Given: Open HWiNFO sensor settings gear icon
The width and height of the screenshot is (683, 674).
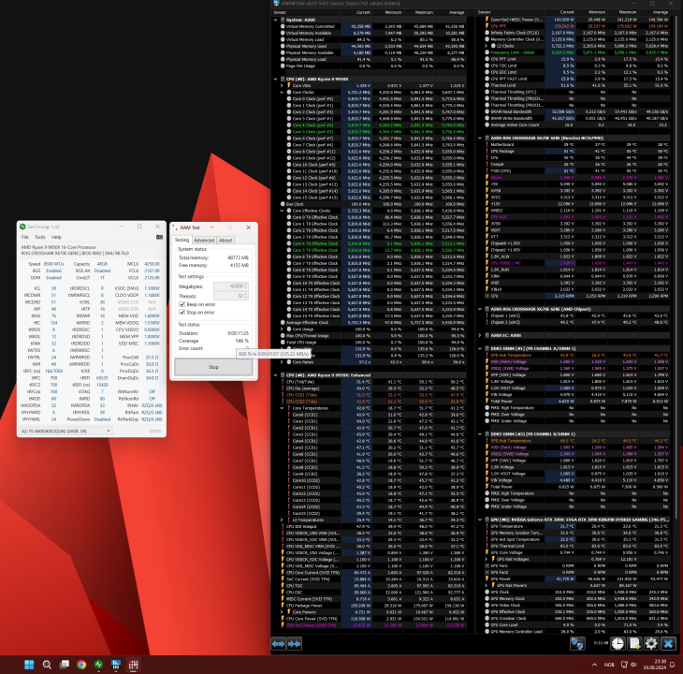Looking at the screenshot, I should tap(651, 643).
